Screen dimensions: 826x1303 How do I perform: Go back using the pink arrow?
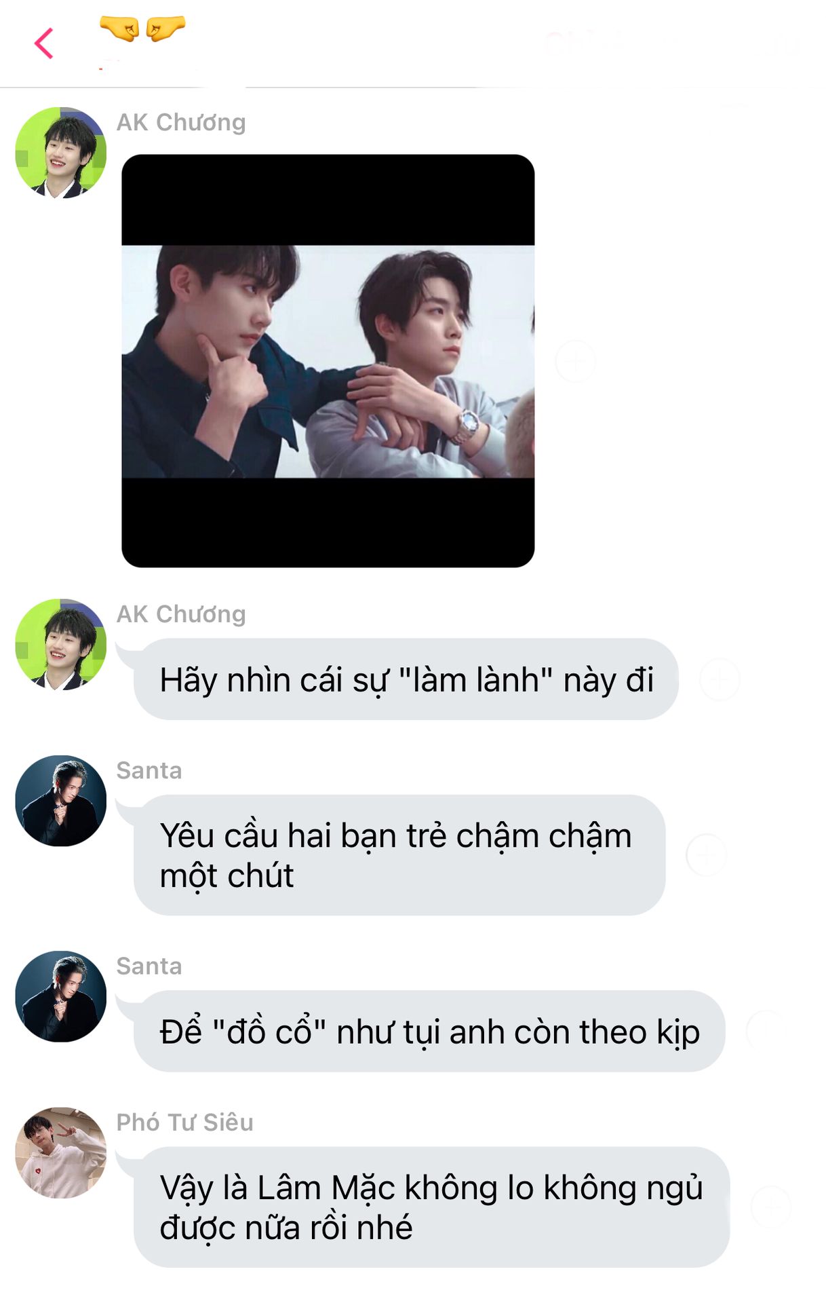click(x=44, y=43)
